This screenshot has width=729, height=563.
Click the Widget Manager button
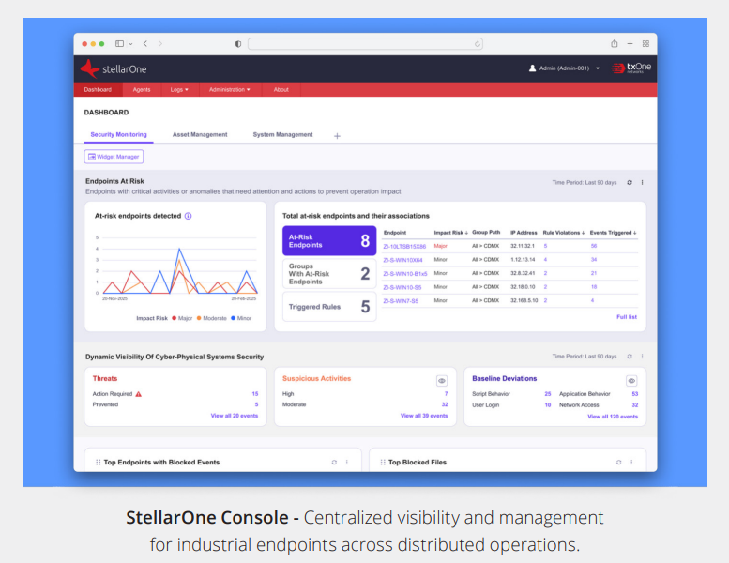click(114, 157)
